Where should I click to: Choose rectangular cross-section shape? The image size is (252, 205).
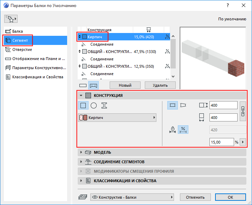coord(83,105)
